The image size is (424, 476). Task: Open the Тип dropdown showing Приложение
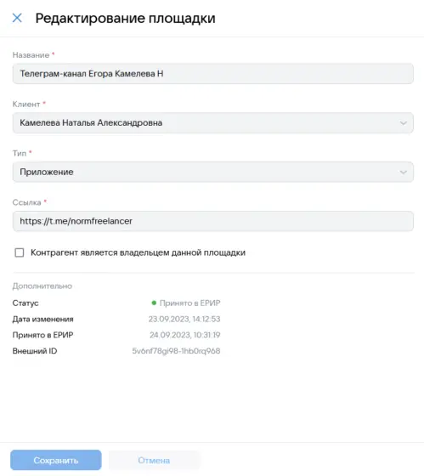[x=212, y=172]
